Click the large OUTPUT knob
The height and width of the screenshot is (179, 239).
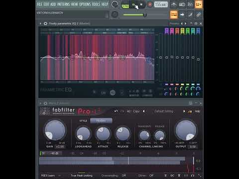pyautogui.click(x=186, y=130)
